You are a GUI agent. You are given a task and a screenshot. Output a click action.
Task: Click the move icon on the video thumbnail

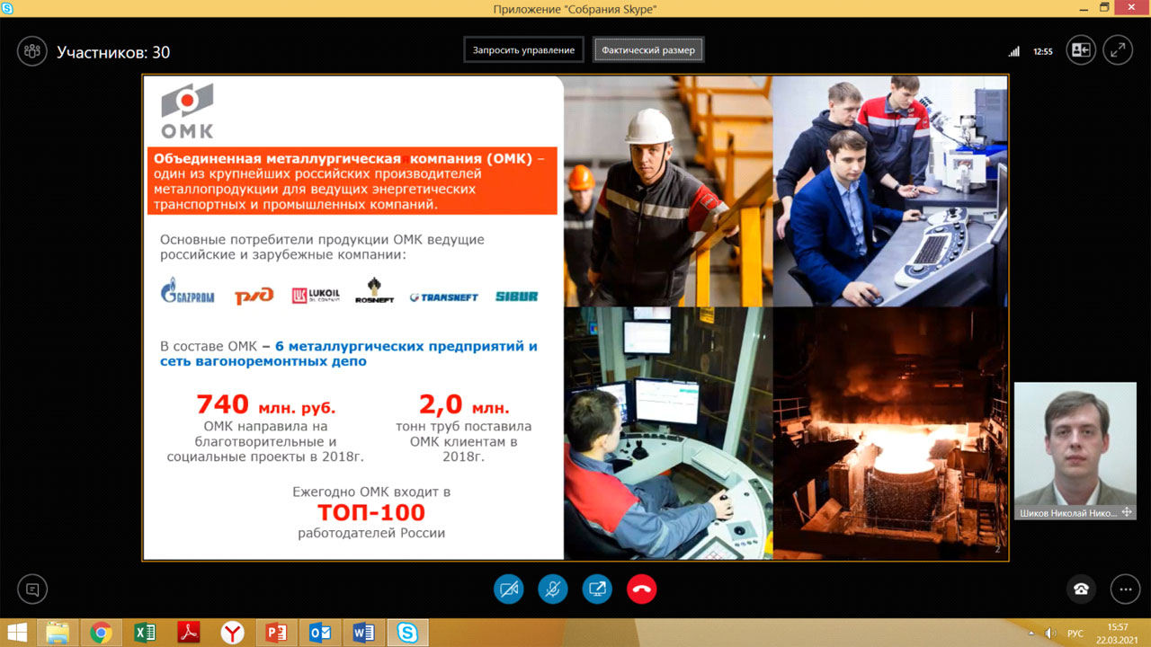1128,513
